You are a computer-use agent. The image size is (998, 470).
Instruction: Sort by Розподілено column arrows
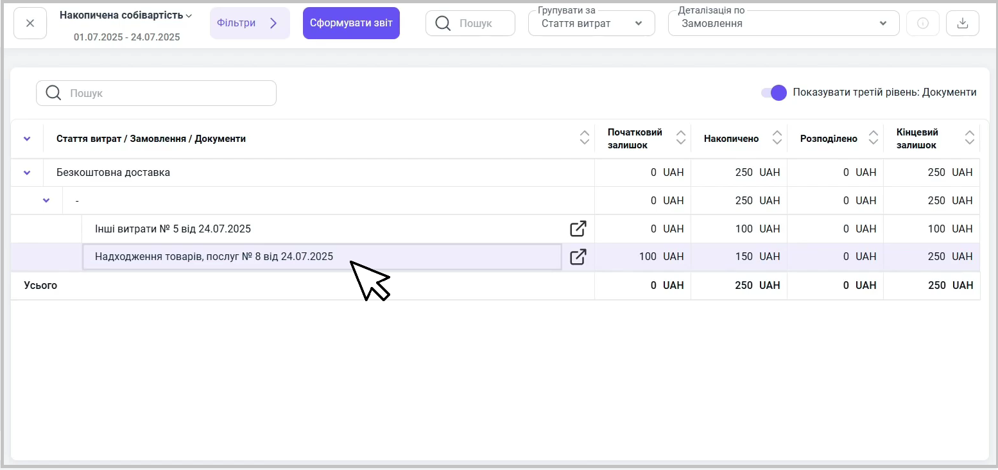tap(873, 138)
